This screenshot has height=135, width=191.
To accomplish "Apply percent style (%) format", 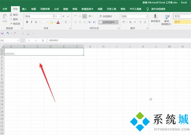I will tap(130, 22).
